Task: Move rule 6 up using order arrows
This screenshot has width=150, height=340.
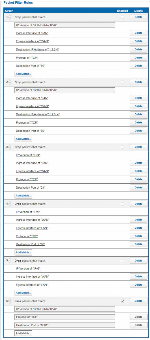Action: [10, 299]
